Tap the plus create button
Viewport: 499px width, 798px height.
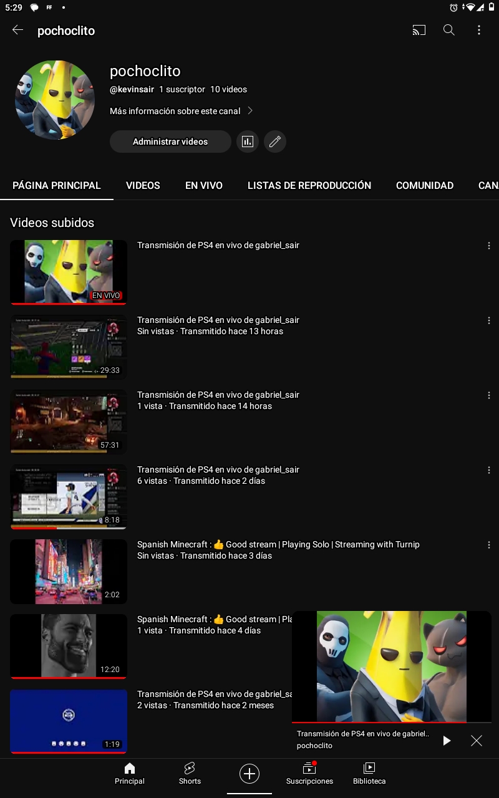[249, 773]
